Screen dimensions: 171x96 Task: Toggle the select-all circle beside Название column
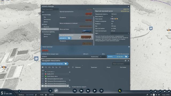[x=73, y=67]
